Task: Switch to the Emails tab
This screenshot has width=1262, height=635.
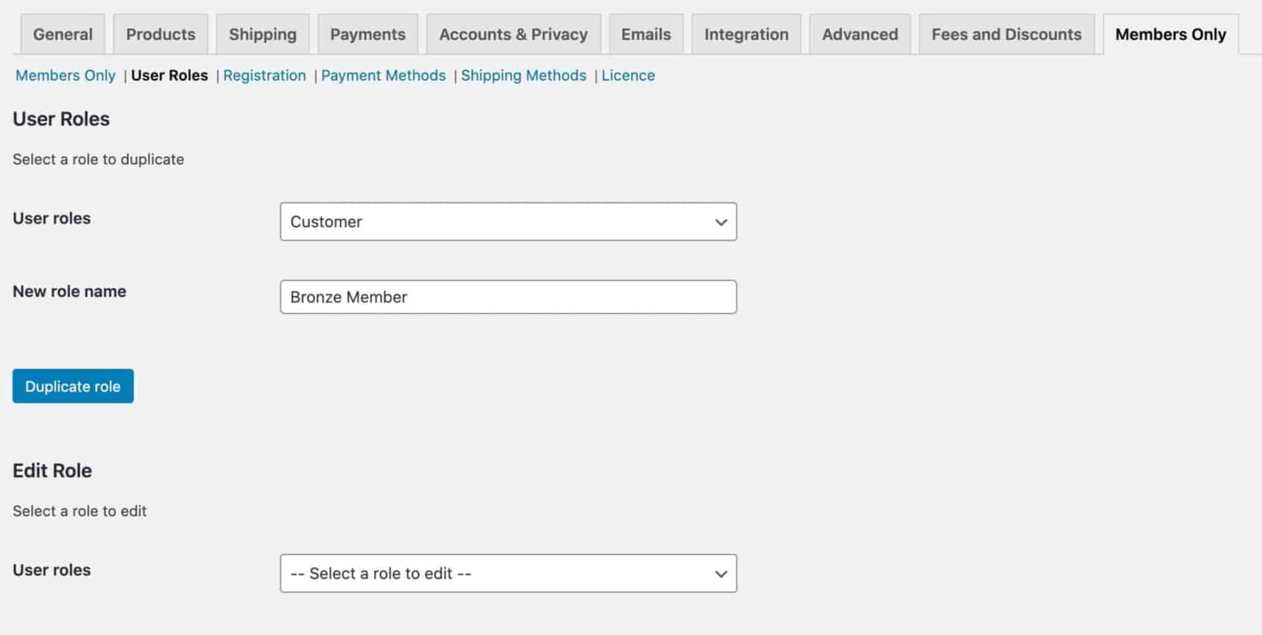Action: coord(646,34)
